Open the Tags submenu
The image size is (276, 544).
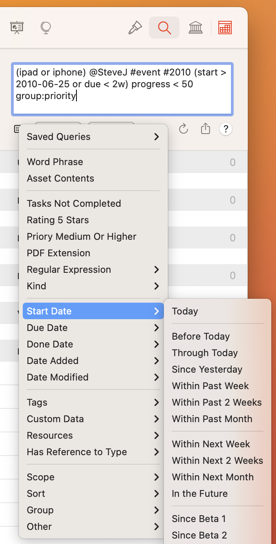[93, 402]
